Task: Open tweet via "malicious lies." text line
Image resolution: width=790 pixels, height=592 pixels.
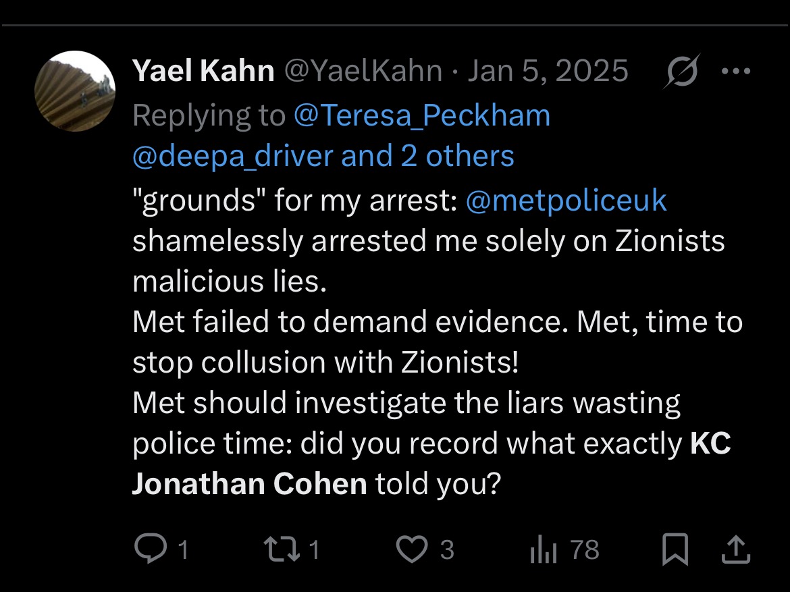Action: pyautogui.click(x=230, y=281)
